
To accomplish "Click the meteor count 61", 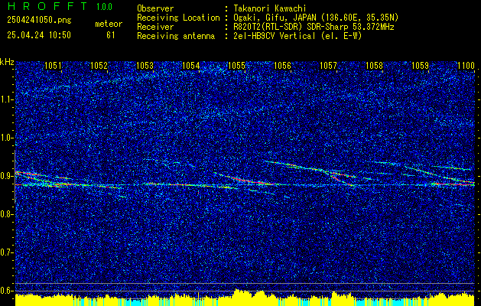I will 110,35.
